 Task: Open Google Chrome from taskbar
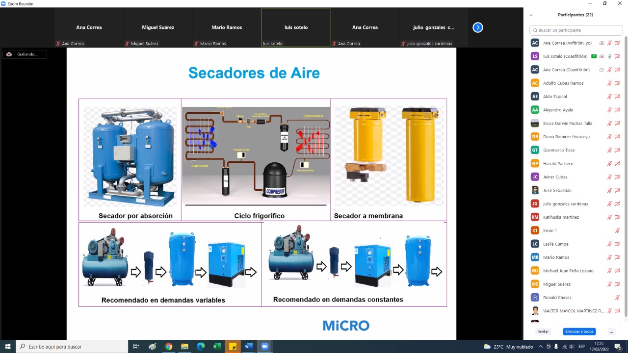[169, 347]
